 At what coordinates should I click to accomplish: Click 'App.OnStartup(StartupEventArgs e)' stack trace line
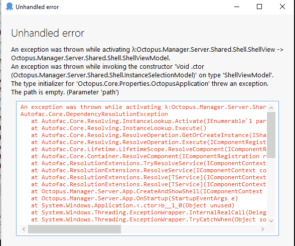click(134, 198)
